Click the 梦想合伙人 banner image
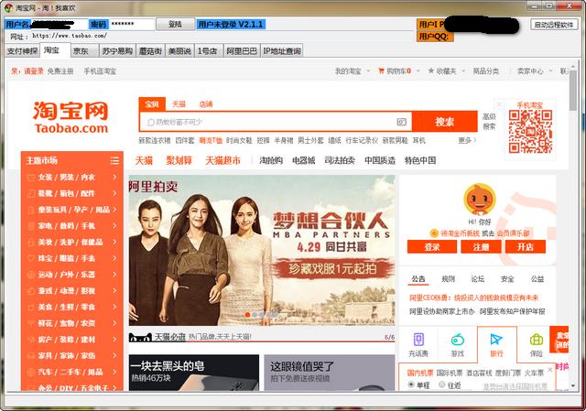Viewport: 586px width, 411px height. [x=262, y=250]
